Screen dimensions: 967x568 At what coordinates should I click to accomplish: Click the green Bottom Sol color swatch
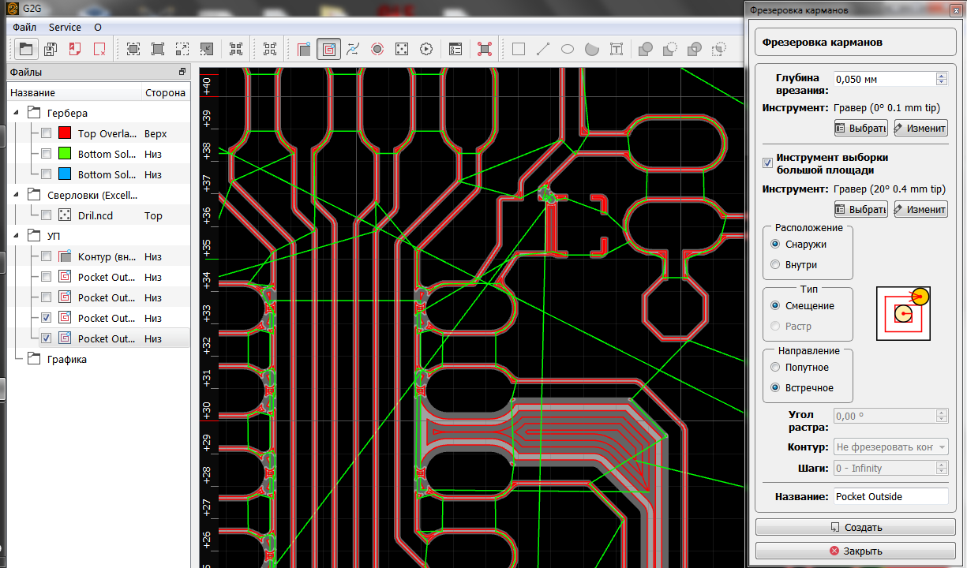pos(66,154)
